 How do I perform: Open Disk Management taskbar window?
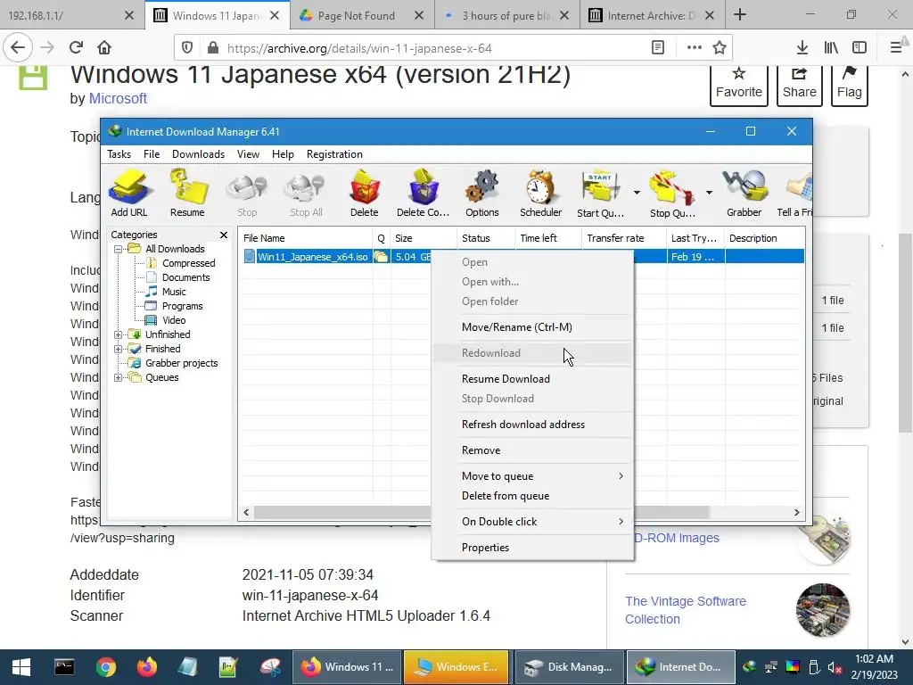pos(568,667)
